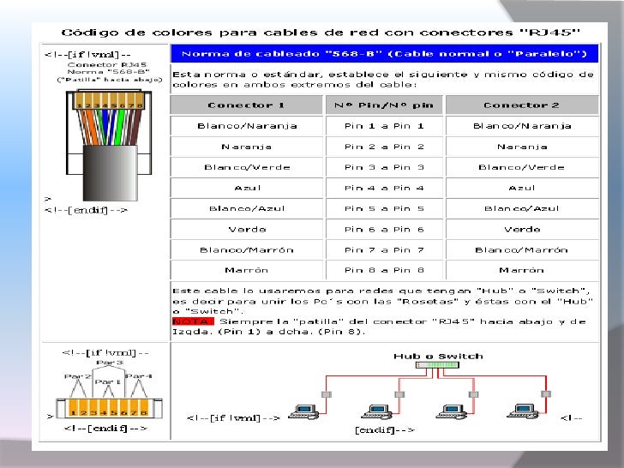Click the wall rosette above first computer

click(x=327, y=394)
